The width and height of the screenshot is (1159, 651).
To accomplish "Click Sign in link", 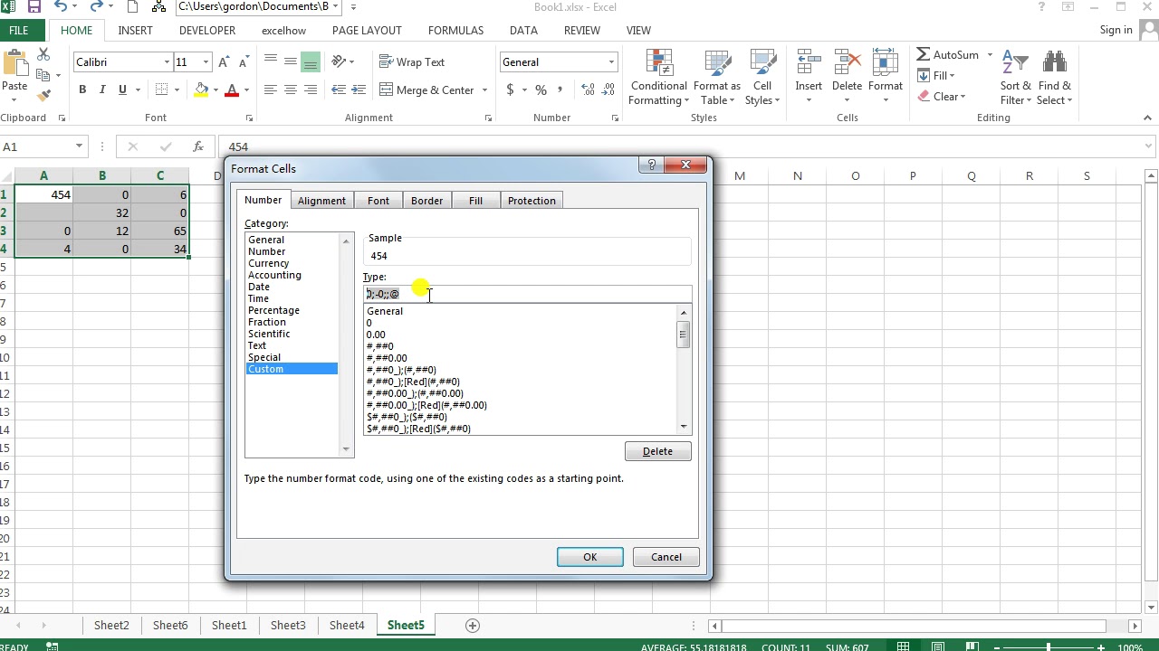I will click(x=1116, y=30).
